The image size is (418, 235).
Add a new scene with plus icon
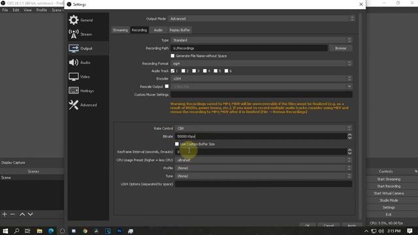[x=5, y=214]
